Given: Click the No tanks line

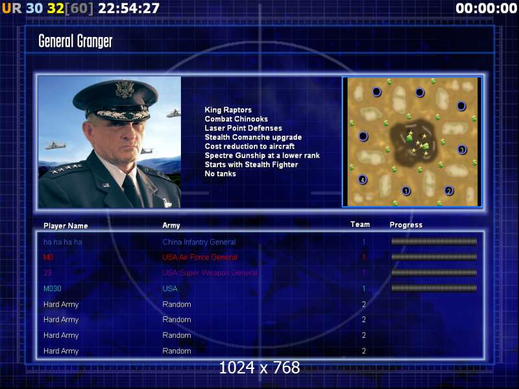Looking at the screenshot, I should [x=220, y=174].
